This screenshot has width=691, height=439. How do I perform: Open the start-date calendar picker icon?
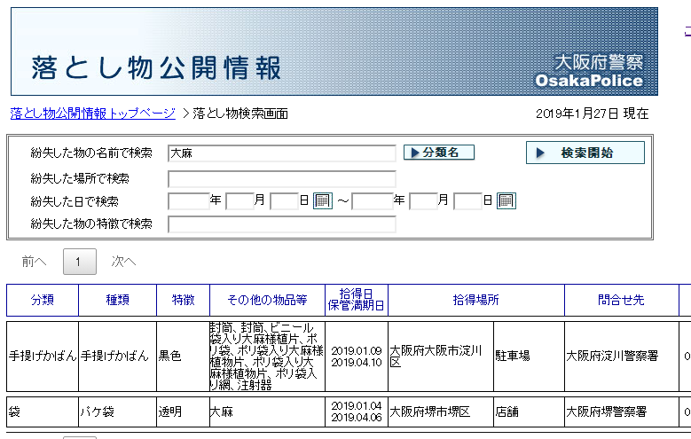[323, 201]
